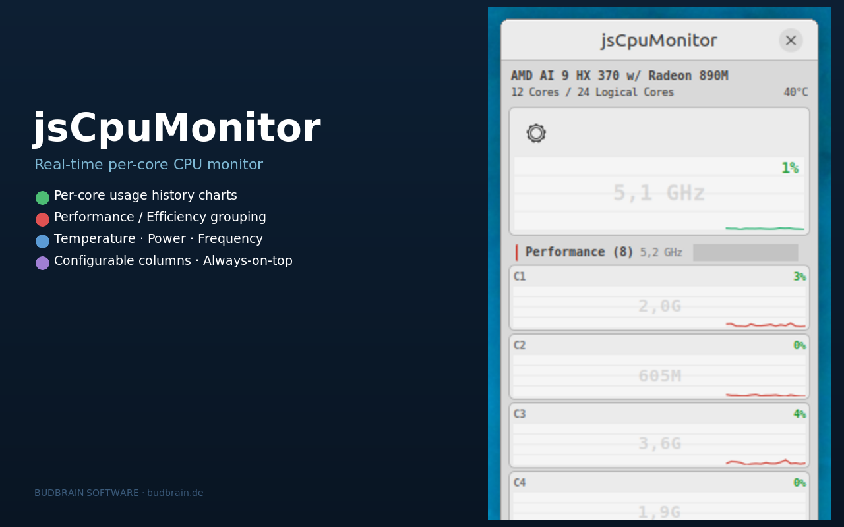
Task: Click the blue bullet beside temperature feature
Action: click(x=42, y=240)
